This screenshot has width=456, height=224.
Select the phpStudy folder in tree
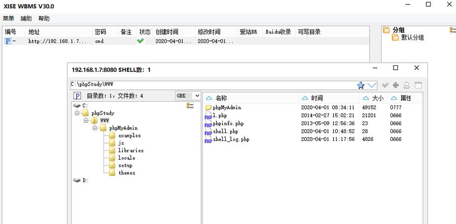[x=103, y=113]
